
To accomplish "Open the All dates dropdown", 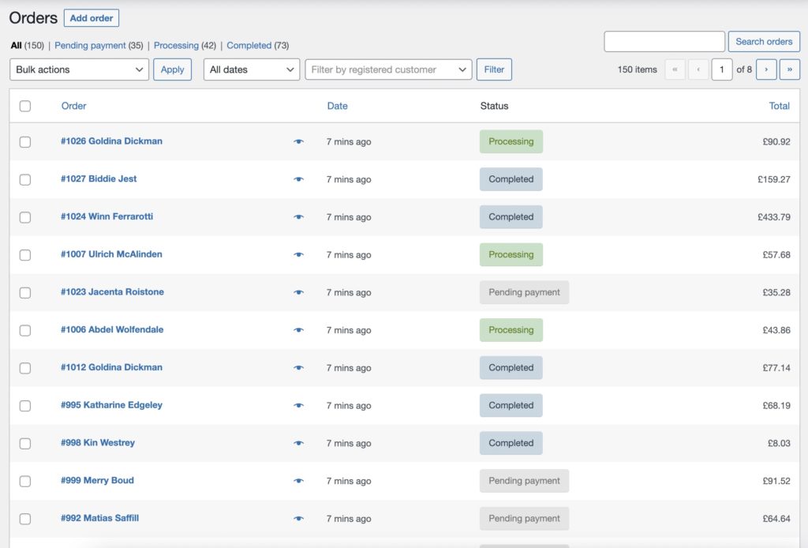I will pos(251,69).
